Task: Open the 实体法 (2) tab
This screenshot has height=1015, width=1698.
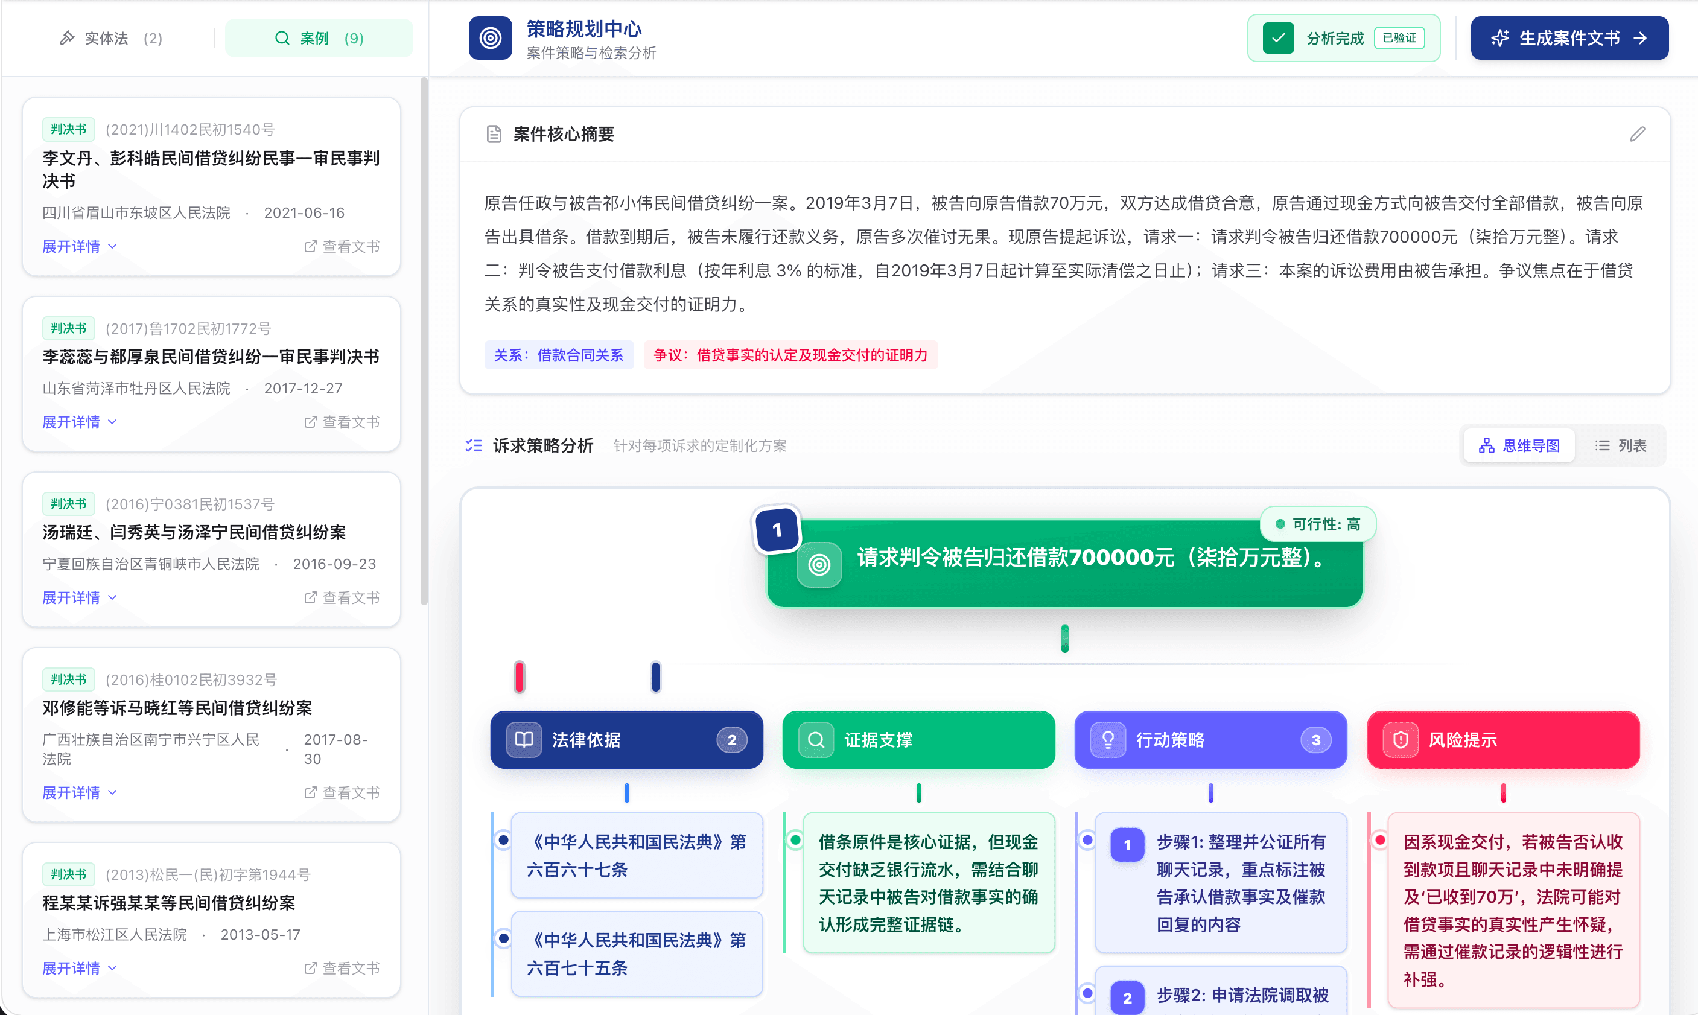Action: tap(111, 37)
